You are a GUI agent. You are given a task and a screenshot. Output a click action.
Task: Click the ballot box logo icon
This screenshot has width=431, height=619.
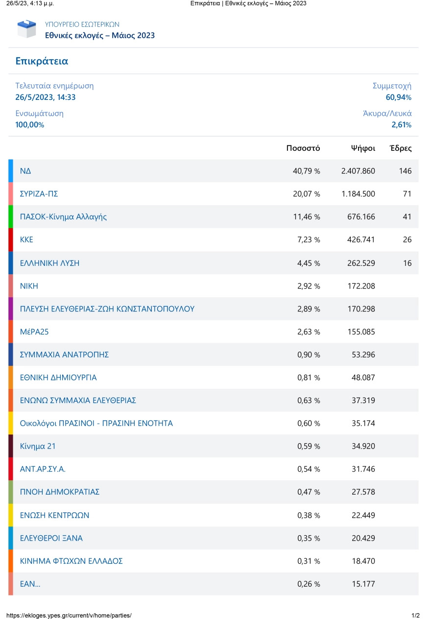pyautogui.click(x=26, y=29)
